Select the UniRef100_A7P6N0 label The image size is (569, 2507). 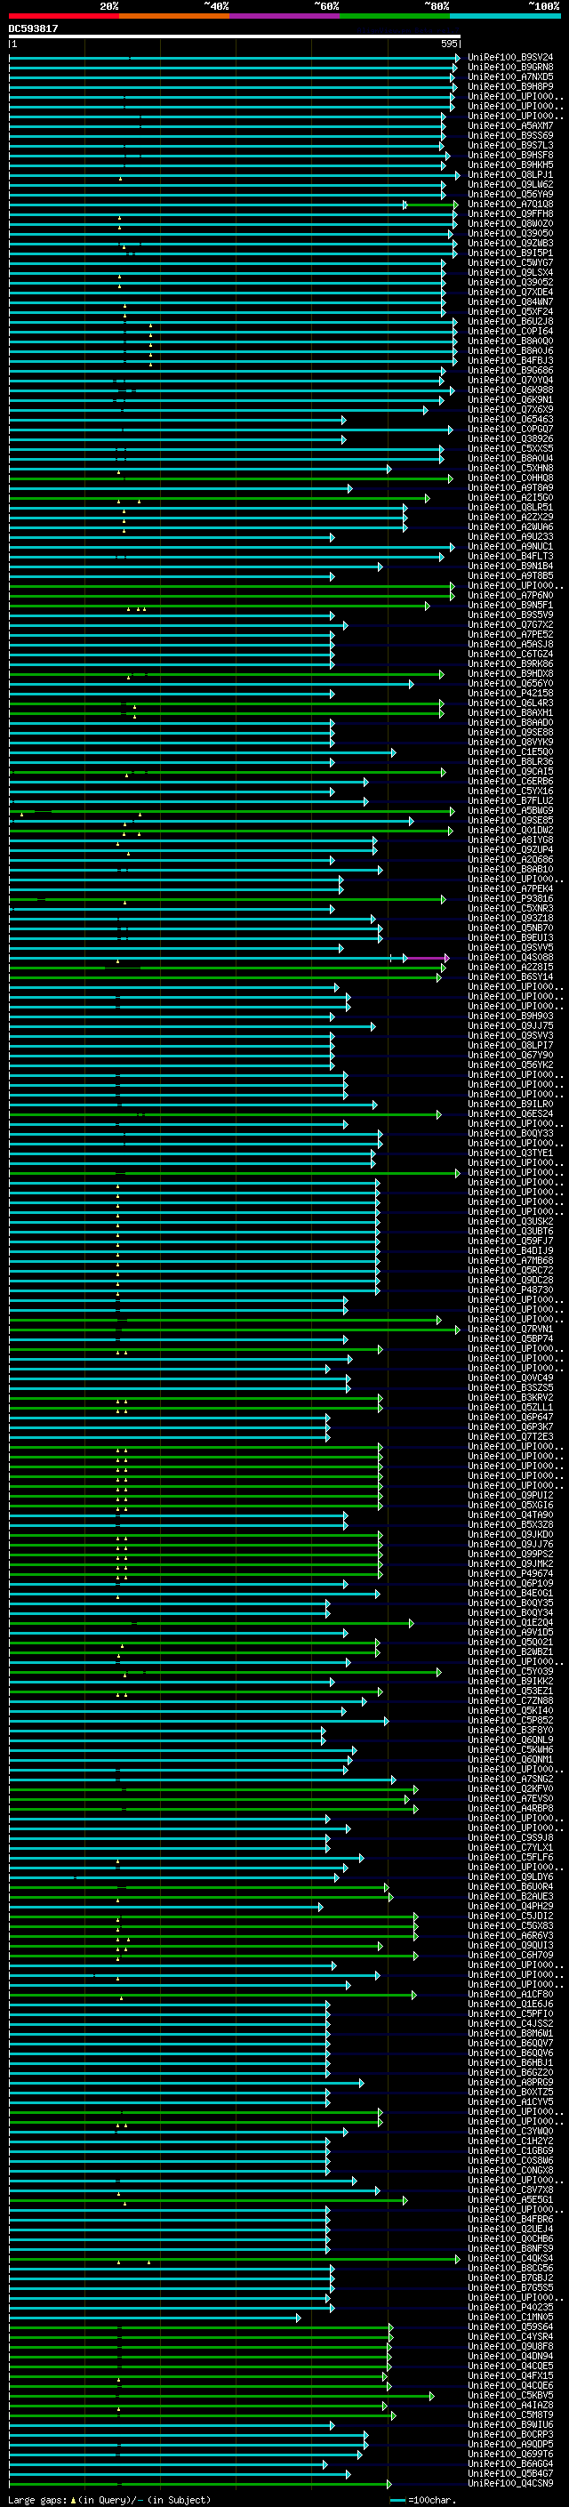[510, 596]
